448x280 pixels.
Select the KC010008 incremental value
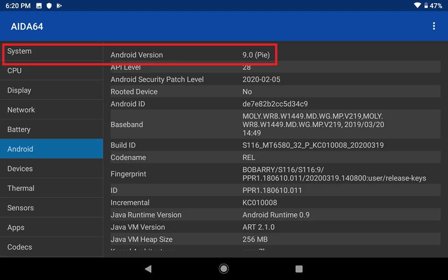pyautogui.click(x=260, y=202)
